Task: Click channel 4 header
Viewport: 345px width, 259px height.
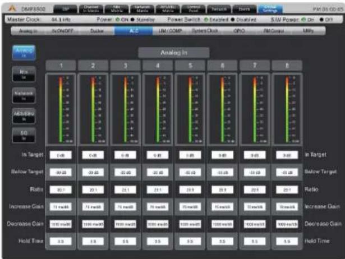Action: pyautogui.click(x=158, y=66)
